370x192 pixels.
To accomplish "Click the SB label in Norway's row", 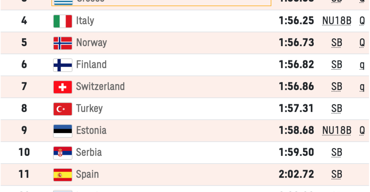I will tap(336, 43).
